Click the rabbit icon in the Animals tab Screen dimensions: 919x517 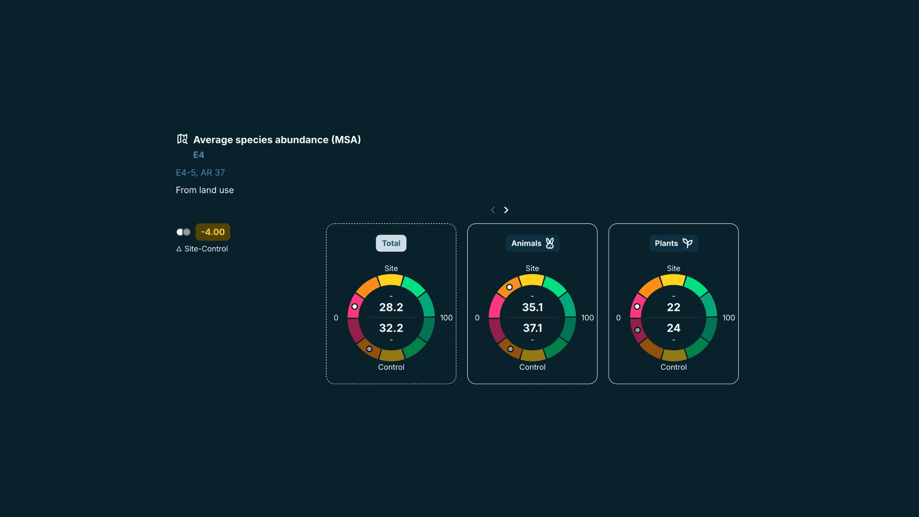coord(550,243)
